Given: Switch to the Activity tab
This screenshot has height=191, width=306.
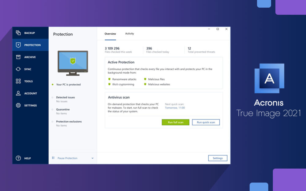Looking at the screenshot, I should pos(129,34).
